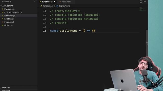Click line number 16 in gutter
Screen dimensions: 163x91
(x=45, y=31)
